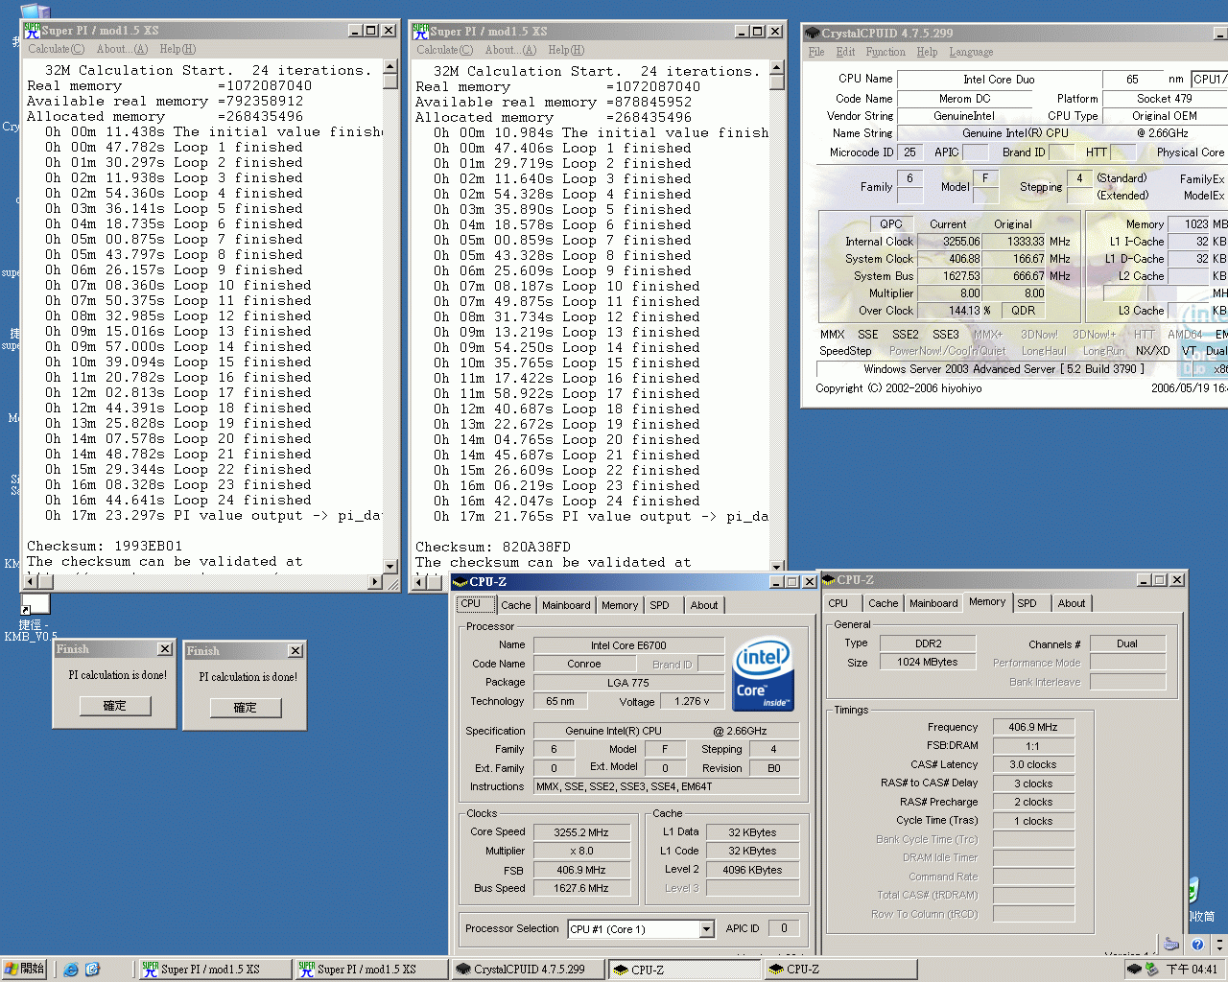Click the CPU-Z chip tray icon
Image resolution: width=1228 pixels, height=982 pixels.
tap(1134, 970)
